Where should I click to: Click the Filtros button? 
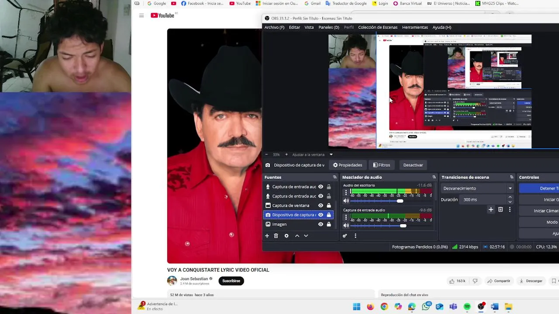381,165
